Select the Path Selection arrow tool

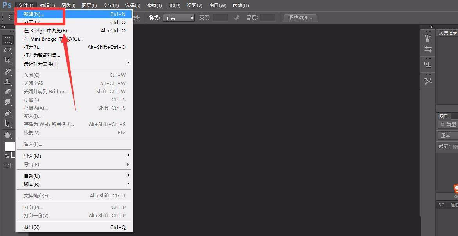[x=7, y=124]
